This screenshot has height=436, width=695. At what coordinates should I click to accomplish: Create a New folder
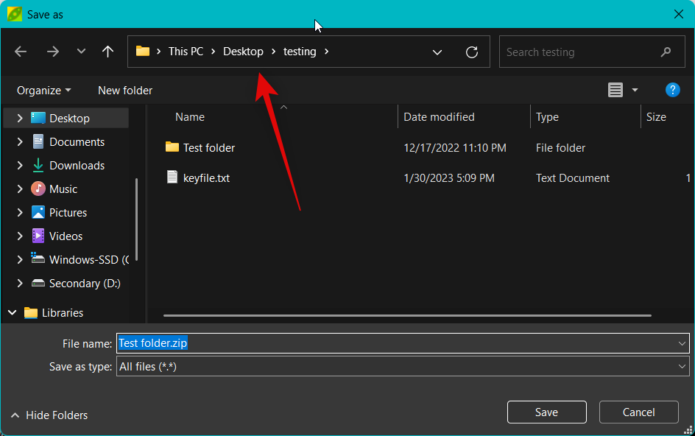pyautogui.click(x=125, y=91)
